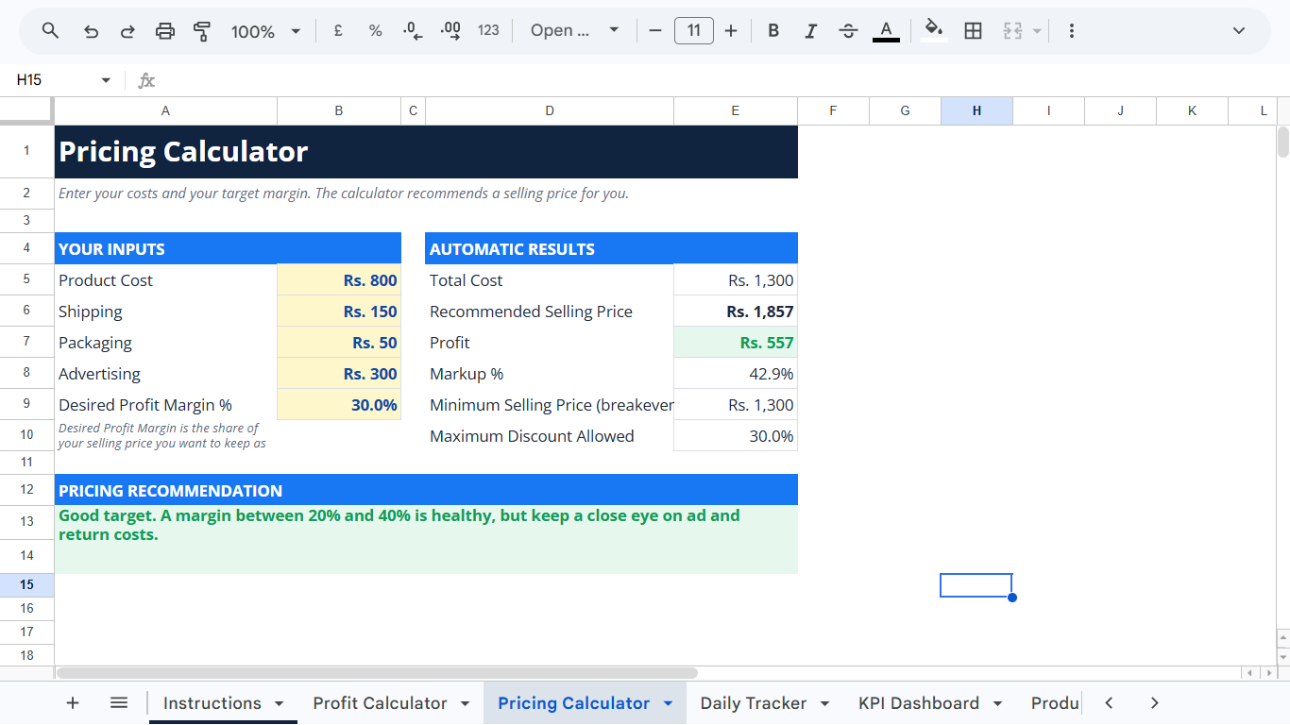Image resolution: width=1290 pixels, height=725 pixels.
Task: Open the font family dropdown
Action: pos(574,31)
